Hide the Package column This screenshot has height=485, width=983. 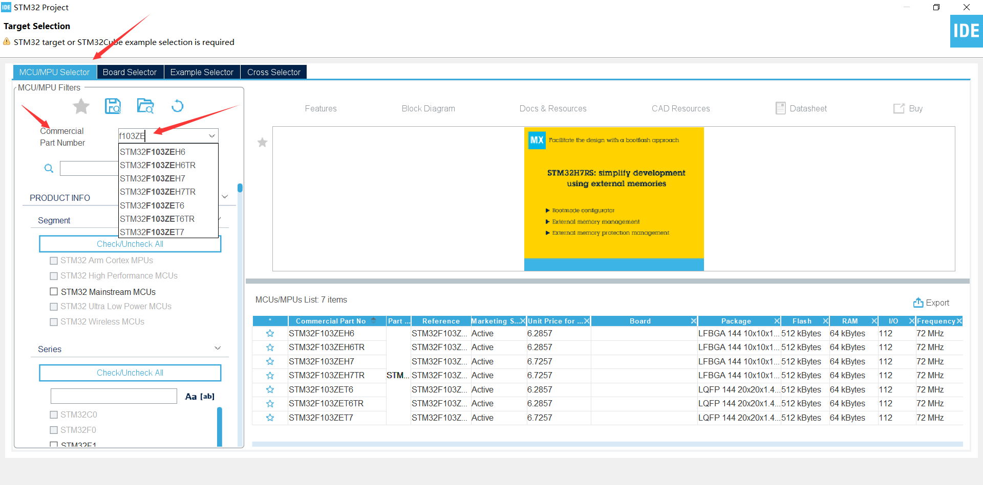click(777, 321)
